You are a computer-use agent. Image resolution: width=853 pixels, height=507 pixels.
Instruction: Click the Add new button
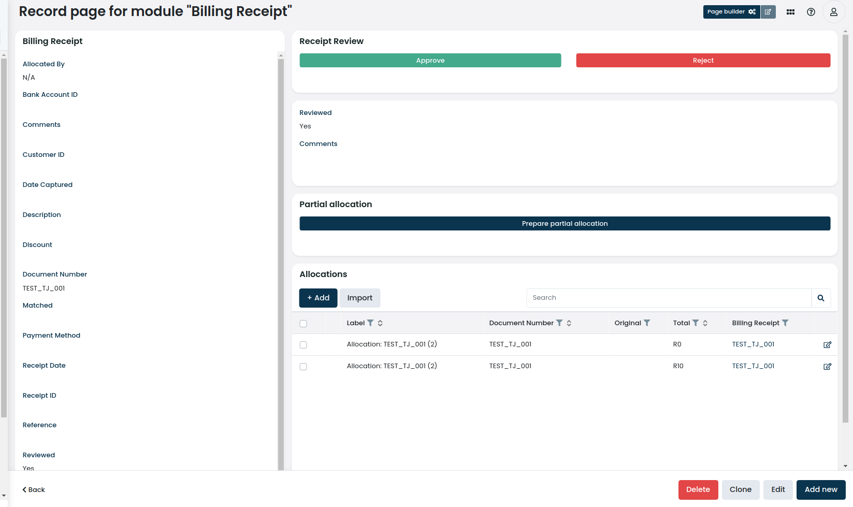point(821,490)
